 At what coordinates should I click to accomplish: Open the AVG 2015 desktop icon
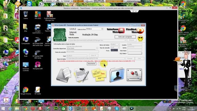(x=38, y=15)
